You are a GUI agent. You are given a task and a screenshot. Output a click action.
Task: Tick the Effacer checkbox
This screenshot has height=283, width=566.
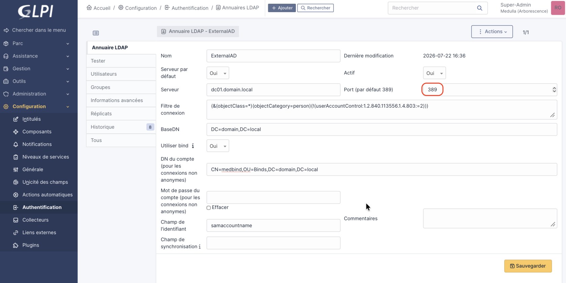209,208
